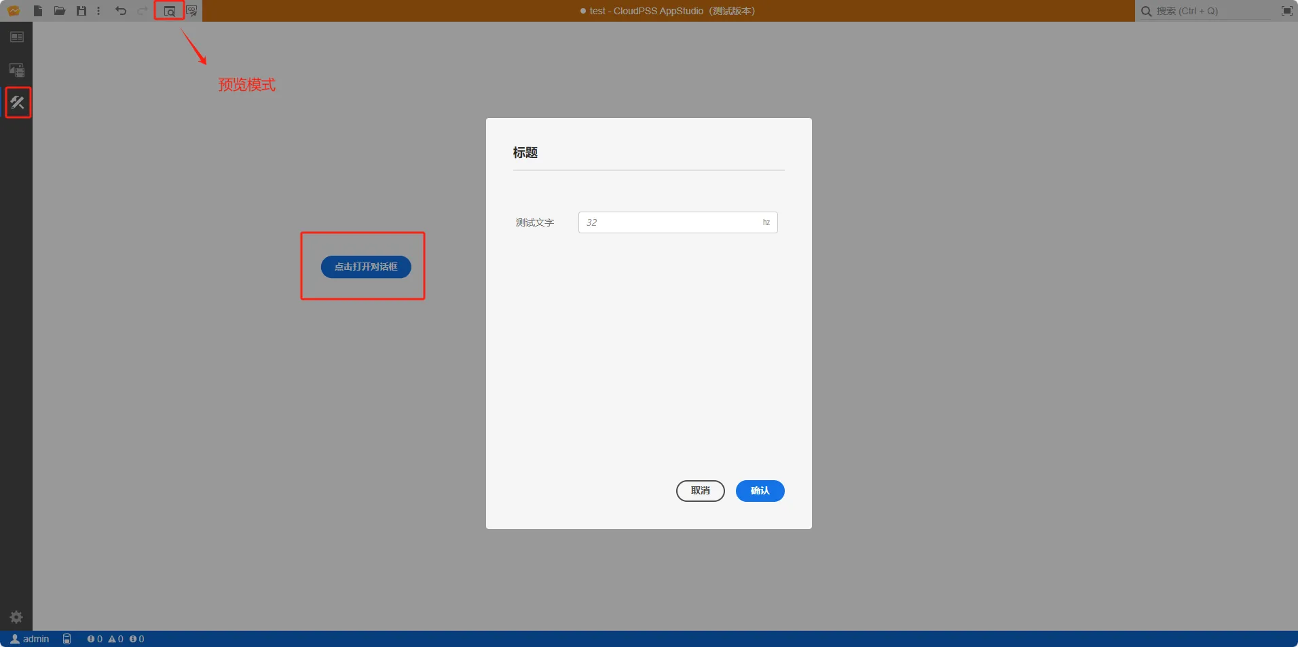Click the window title test - CloudPSS AppStudio
This screenshot has width=1298, height=647.
tap(672, 11)
